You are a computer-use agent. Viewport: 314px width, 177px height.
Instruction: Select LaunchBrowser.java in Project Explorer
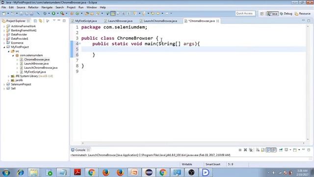[36, 63]
